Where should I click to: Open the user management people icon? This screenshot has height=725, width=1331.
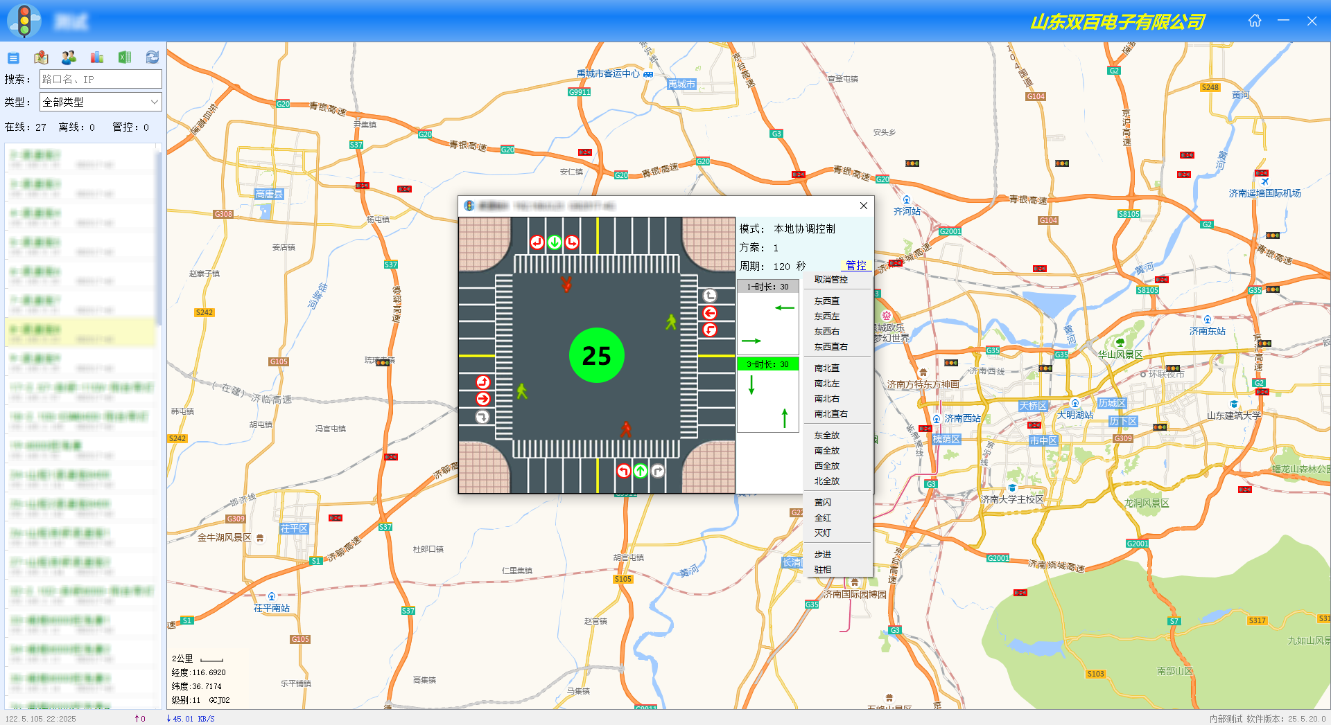tap(69, 57)
